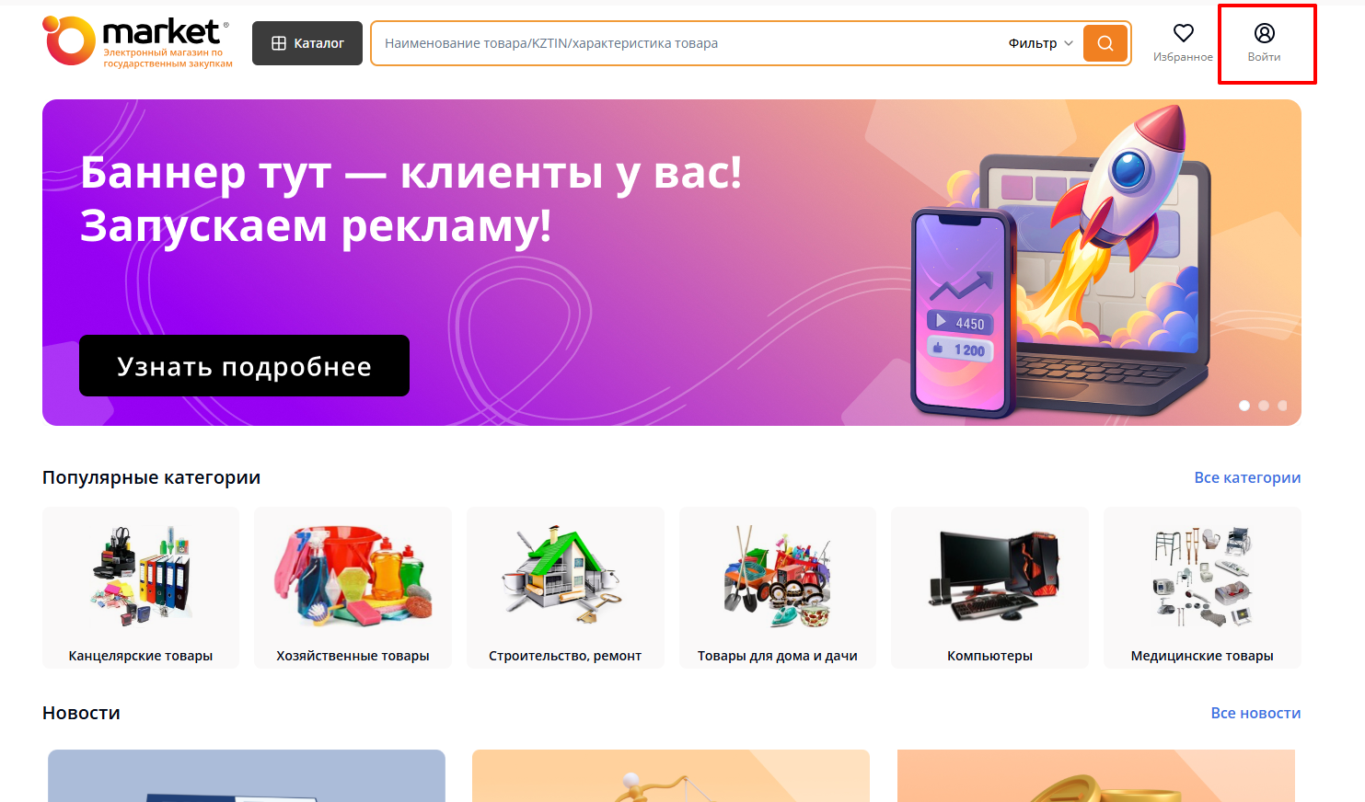Select the first banner carousel dot

pos(1244,406)
